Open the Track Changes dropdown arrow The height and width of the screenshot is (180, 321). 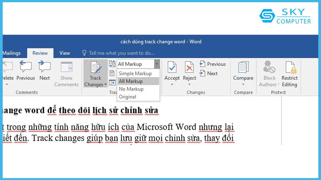(105, 85)
